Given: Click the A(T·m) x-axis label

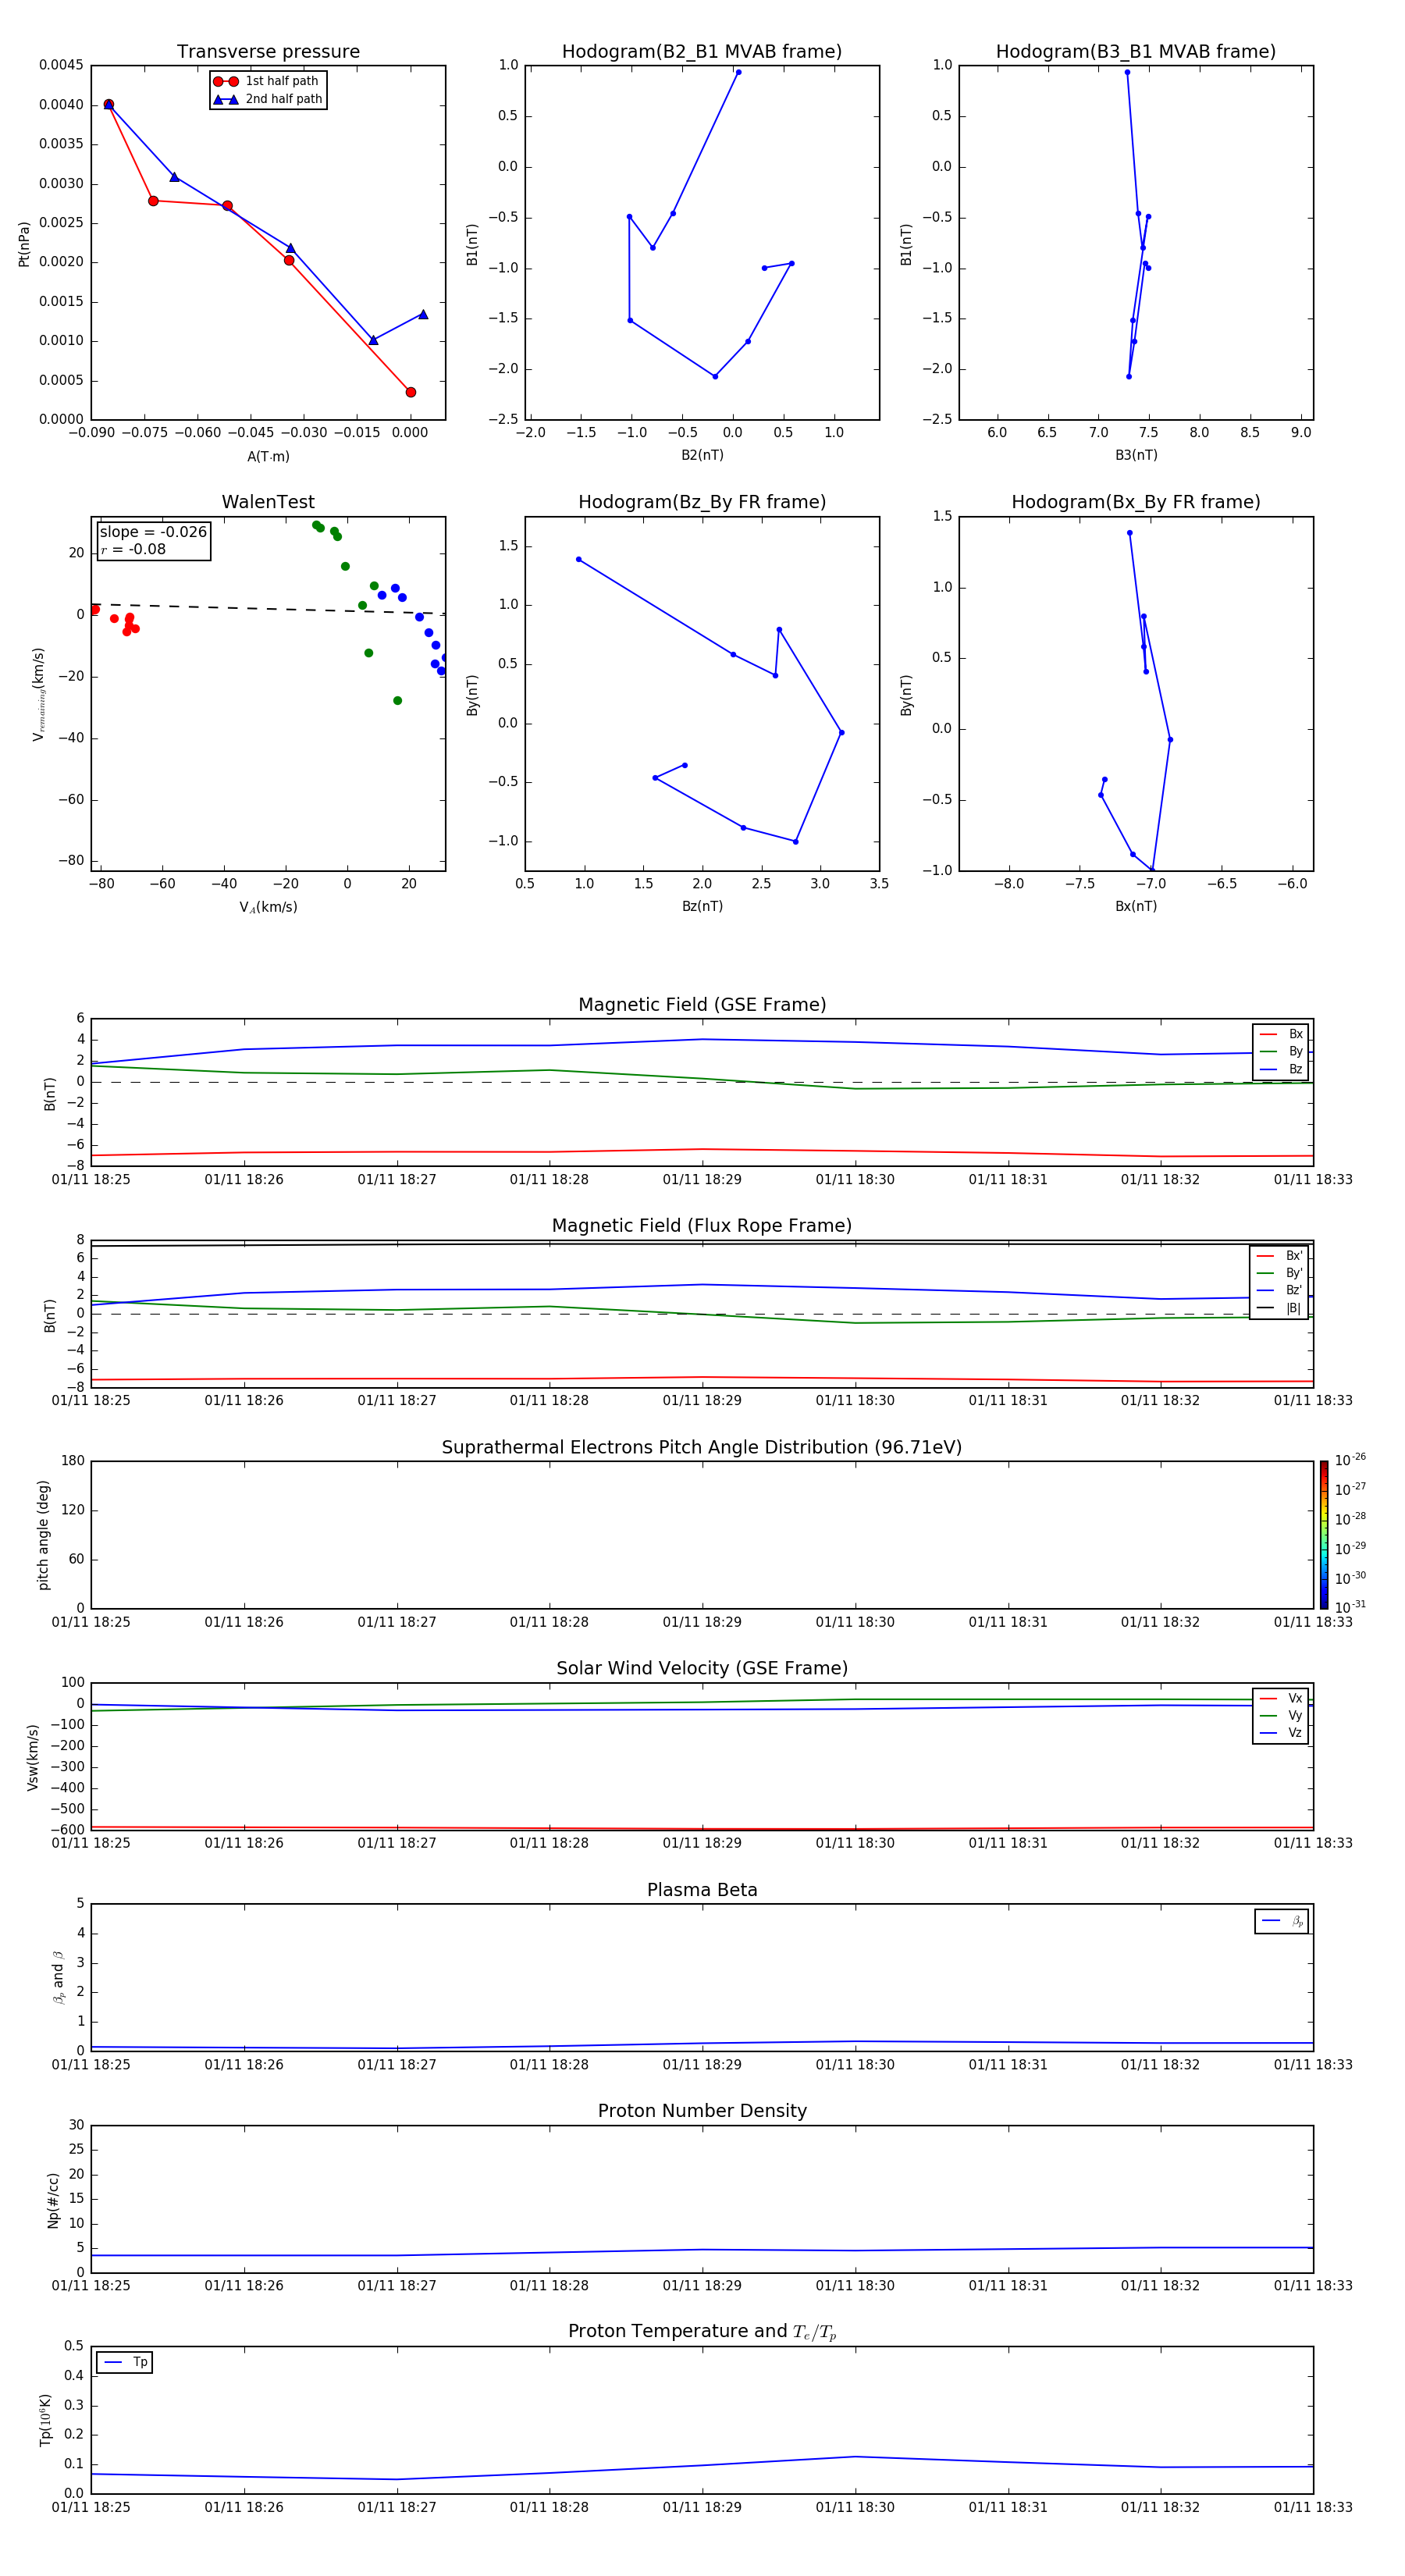Looking at the screenshot, I should 268,457.
